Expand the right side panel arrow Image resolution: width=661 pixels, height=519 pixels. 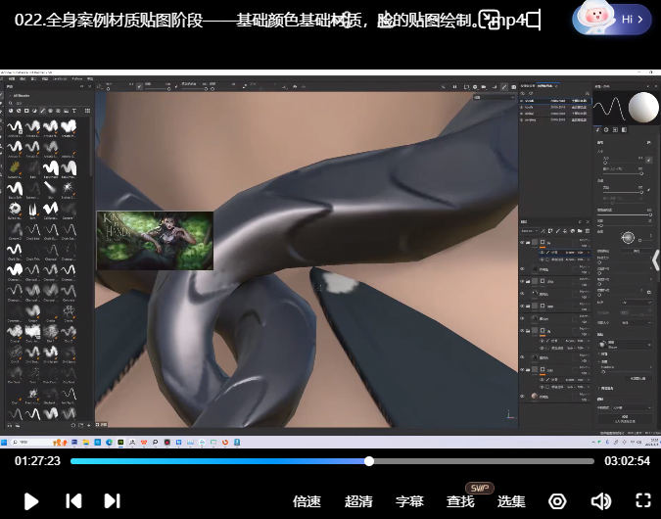click(x=655, y=259)
